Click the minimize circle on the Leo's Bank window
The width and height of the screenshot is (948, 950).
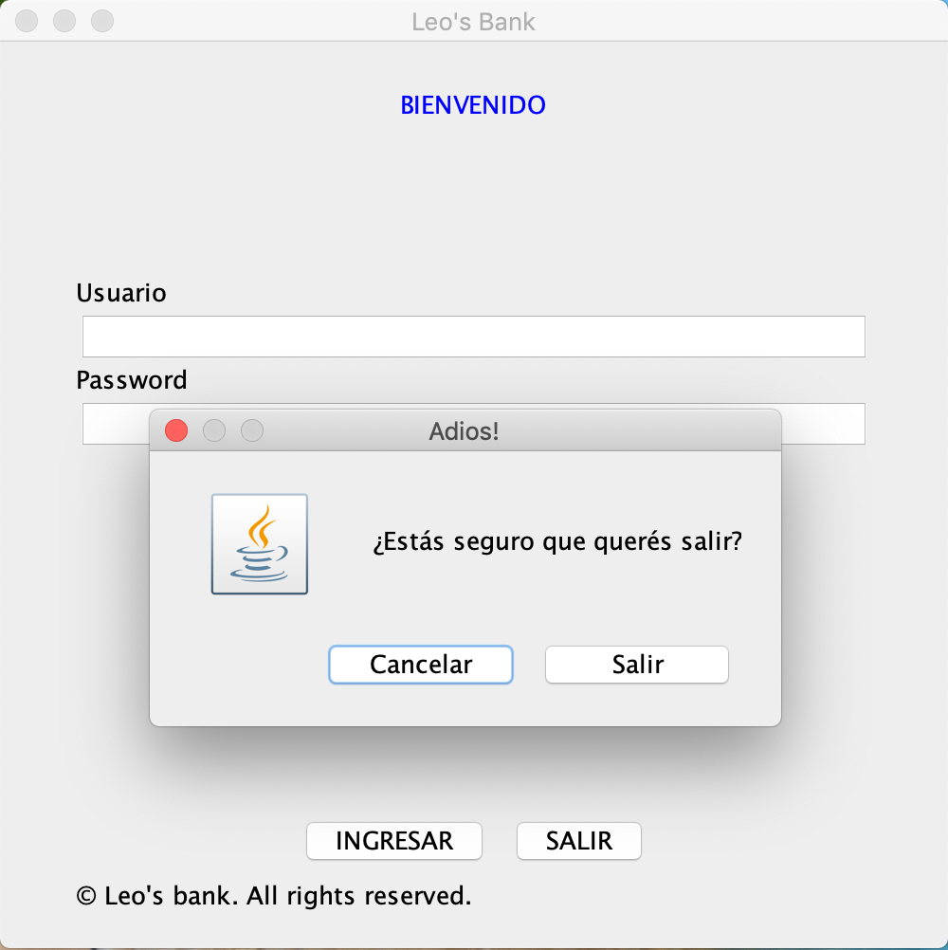[x=64, y=20]
